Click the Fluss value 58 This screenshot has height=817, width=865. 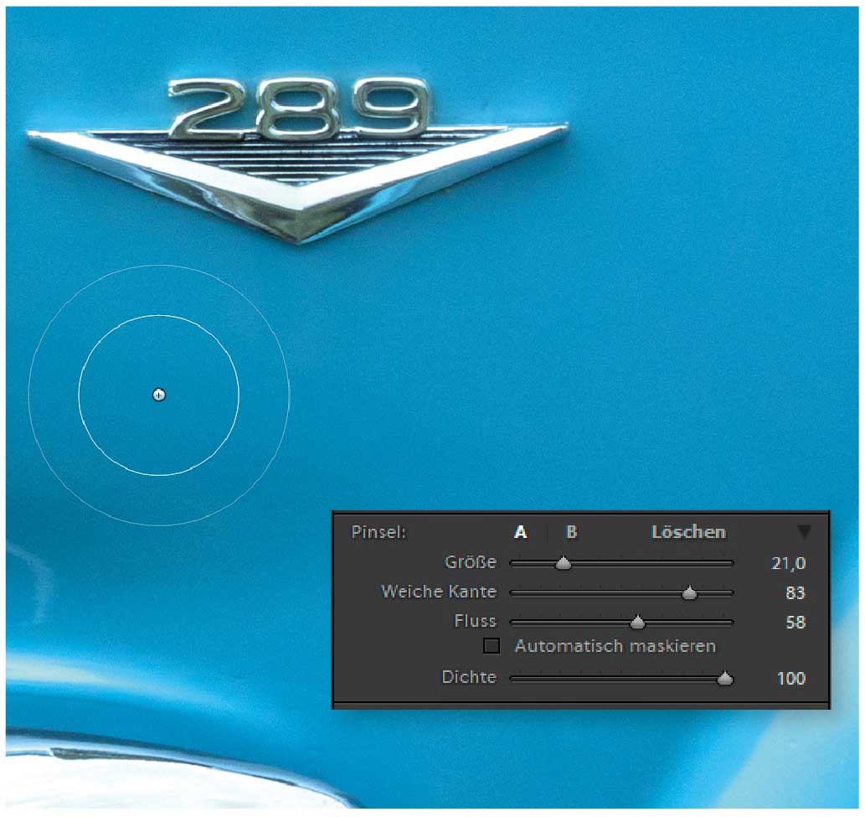tap(795, 623)
